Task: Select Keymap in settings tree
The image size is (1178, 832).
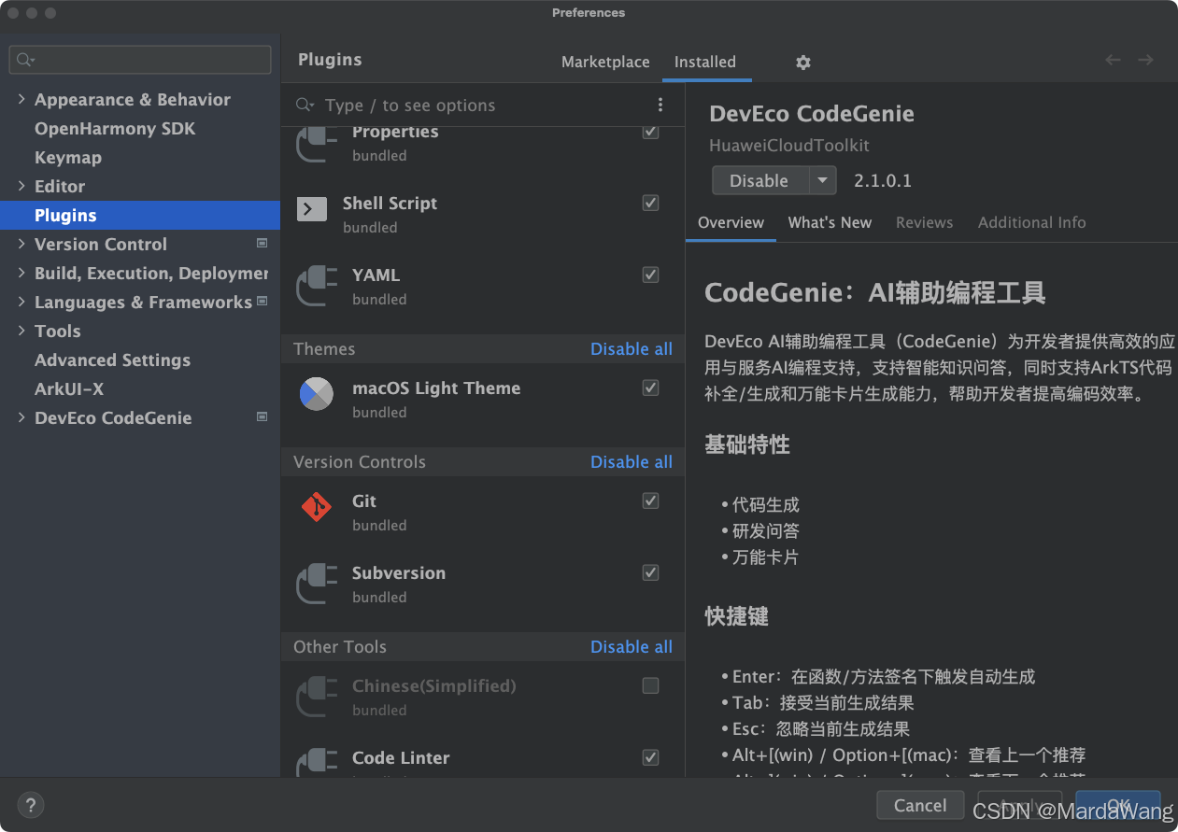Action: (68, 157)
